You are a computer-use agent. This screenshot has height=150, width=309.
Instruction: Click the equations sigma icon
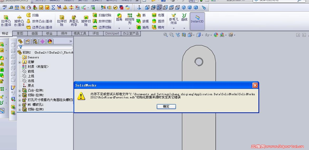pos(53,7)
